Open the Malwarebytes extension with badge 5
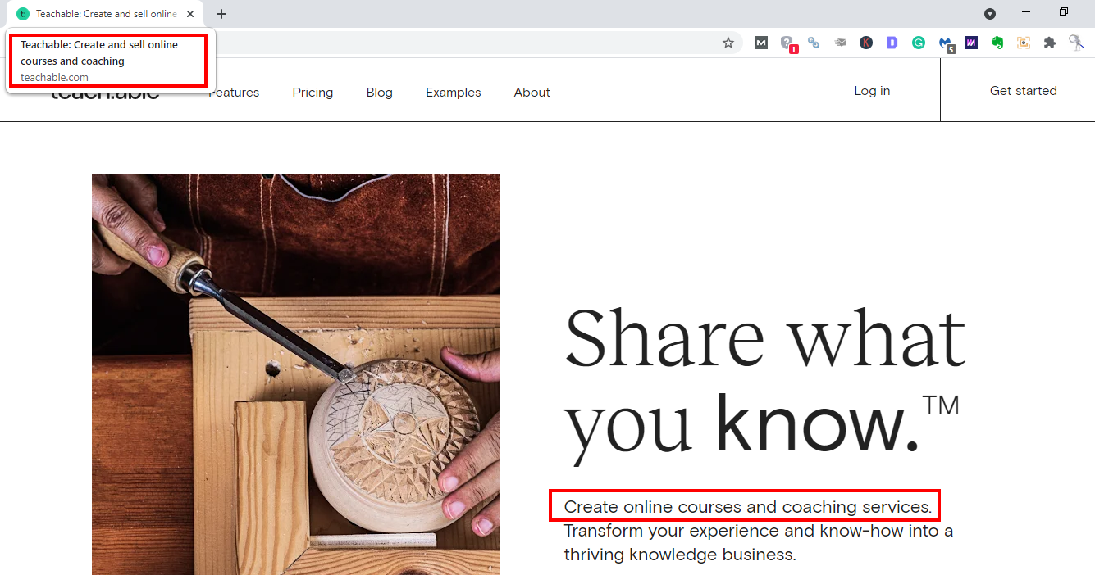 pos(946,43)
